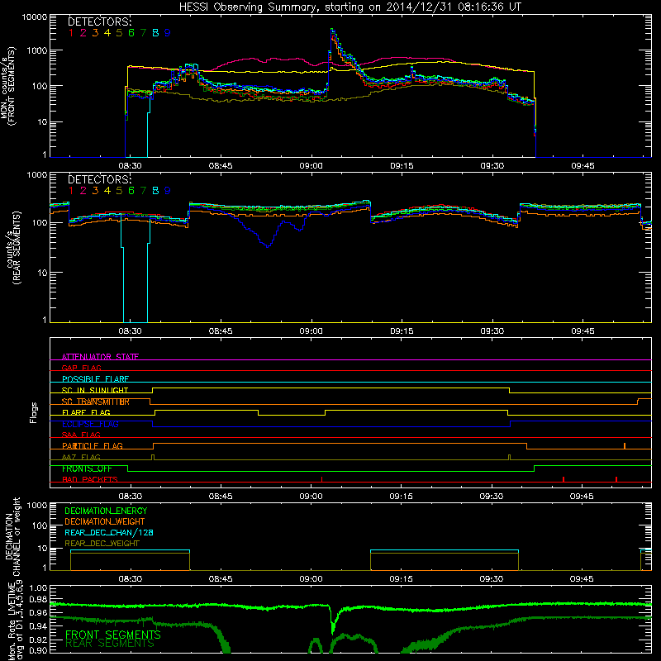Click the 10000 tick on front segments axis

[x=35, y=17]
